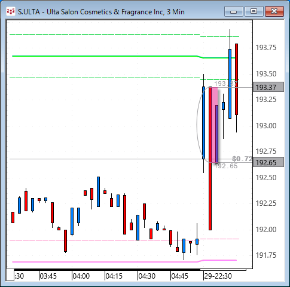Click the 193.37 price marker on axis
The height and width of the screenshot is (287, 290).
click(x=268, y=87)
